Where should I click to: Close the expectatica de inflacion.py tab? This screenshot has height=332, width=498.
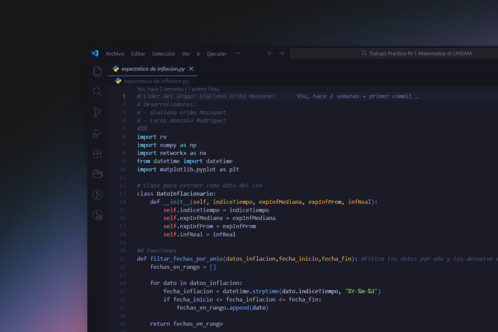(x=191, y=69)
